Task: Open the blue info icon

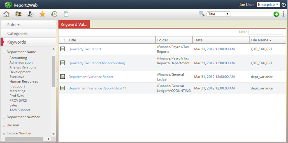Action: pos(283,14)
